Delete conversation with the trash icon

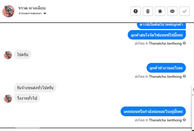pos(148,11)
